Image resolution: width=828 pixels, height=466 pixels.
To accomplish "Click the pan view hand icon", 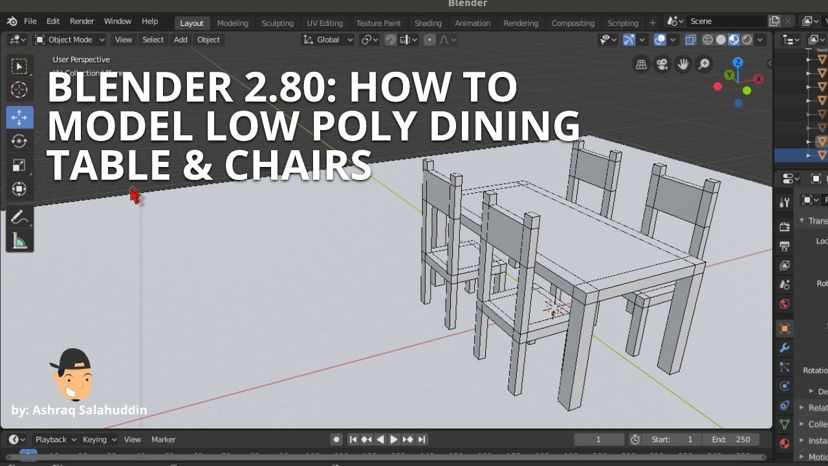I will pos(682,64).
